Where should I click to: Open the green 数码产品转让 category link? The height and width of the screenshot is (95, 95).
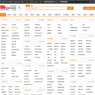pos(15,27)
